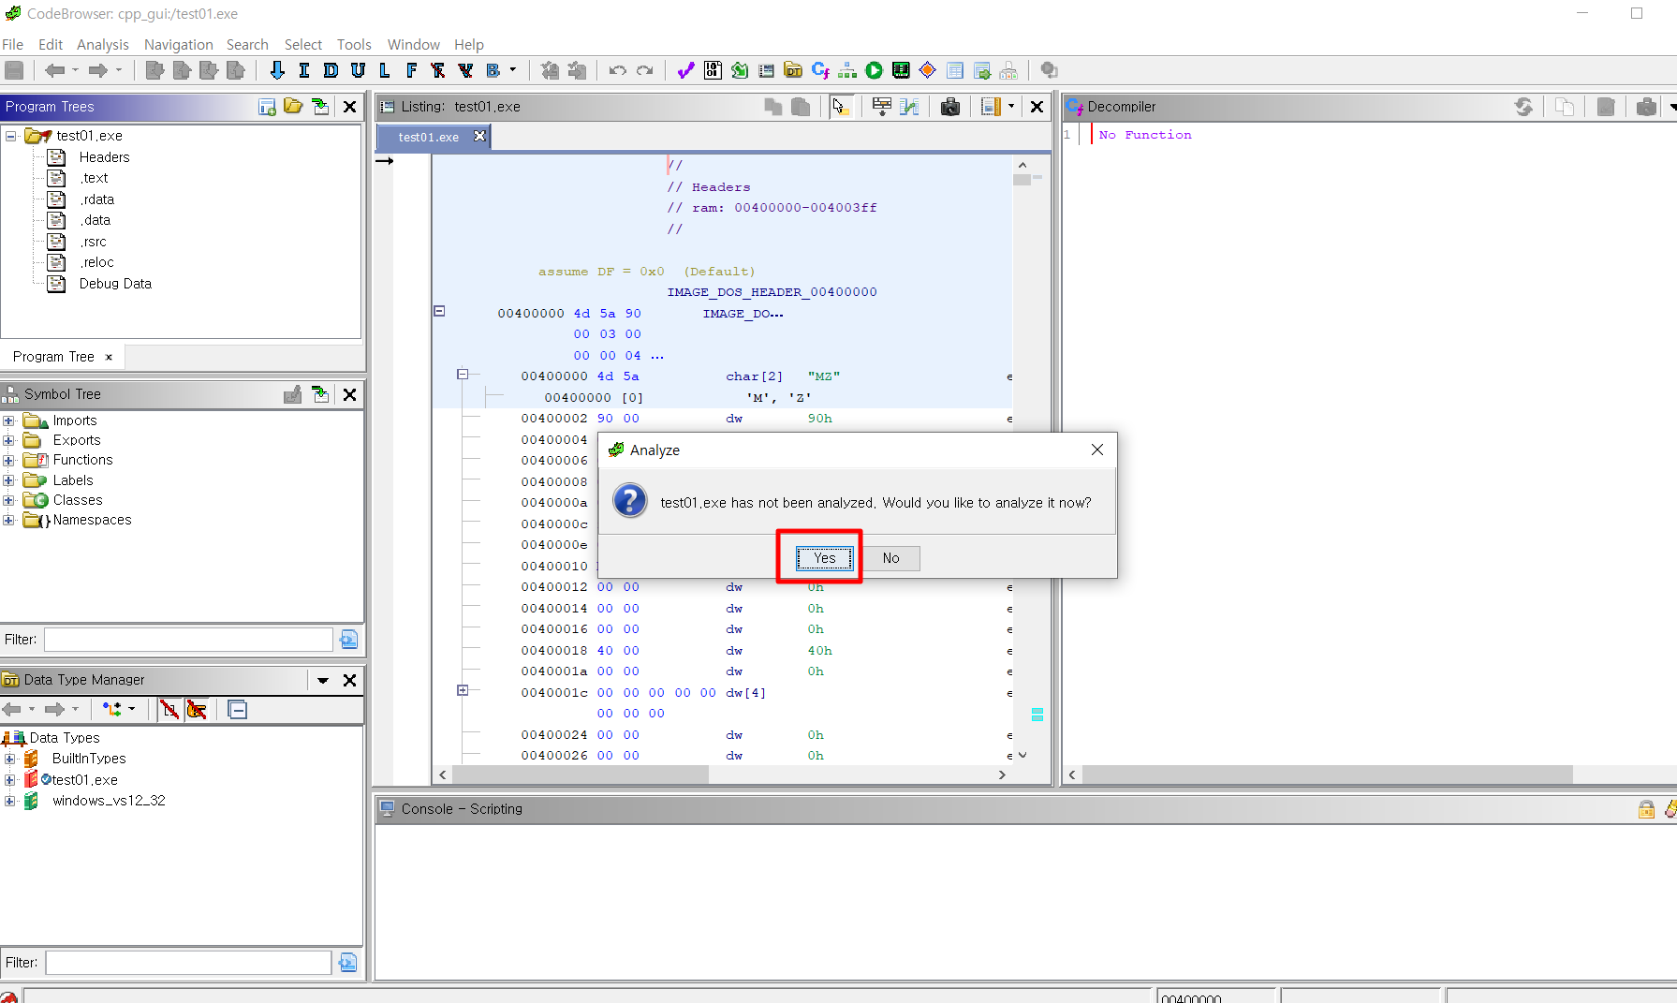The width and height of the screenshot is (1677, 1003).
Task: Open the dropdown next to the B toolbar icon
Action: point(512,70)
